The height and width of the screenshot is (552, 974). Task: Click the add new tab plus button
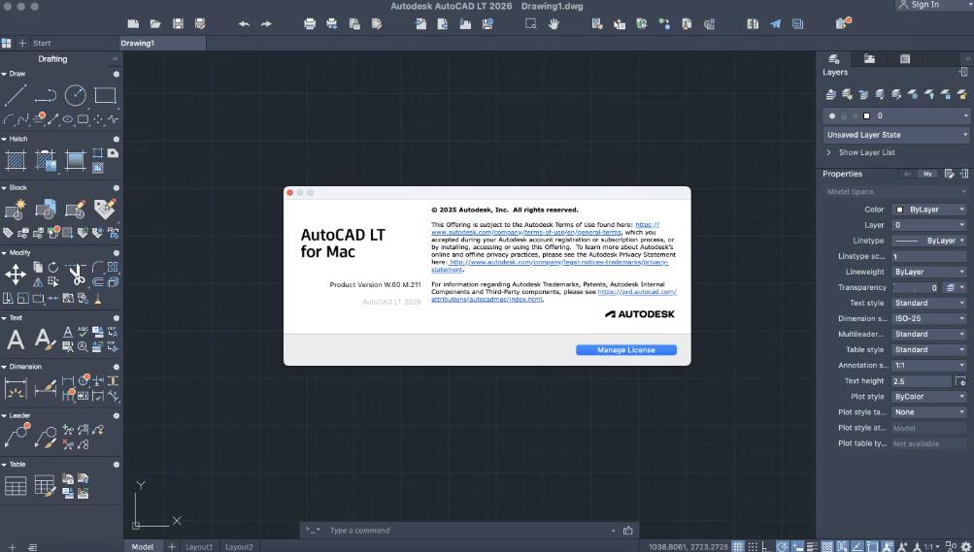coord(22,44)
